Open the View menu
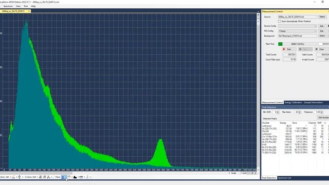This screenshot has width=329, height=185. tap(19, 6)
